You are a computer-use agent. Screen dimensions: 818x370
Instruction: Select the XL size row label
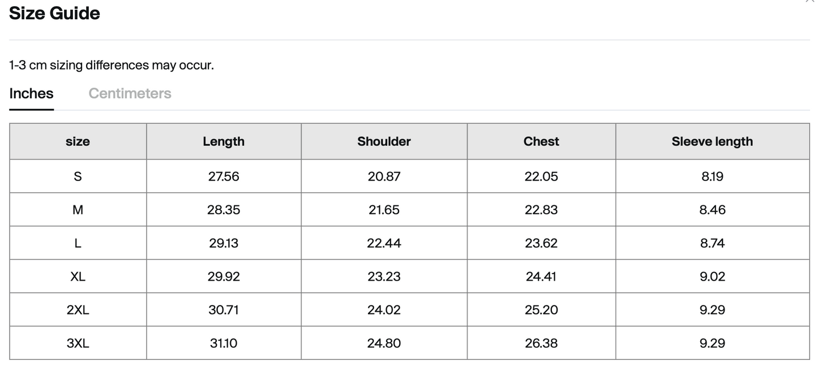click(78, 277)
